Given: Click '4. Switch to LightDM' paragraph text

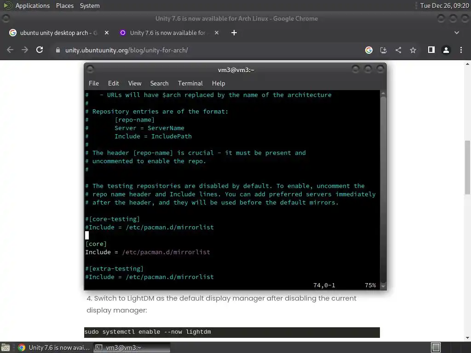Looking at the screenshot, I should pos(221,304).
